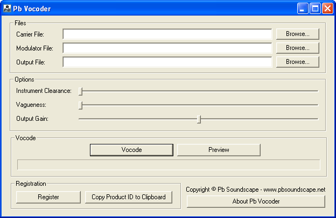
Task: Focus the Carrier File text field
Action: [167, 34]
